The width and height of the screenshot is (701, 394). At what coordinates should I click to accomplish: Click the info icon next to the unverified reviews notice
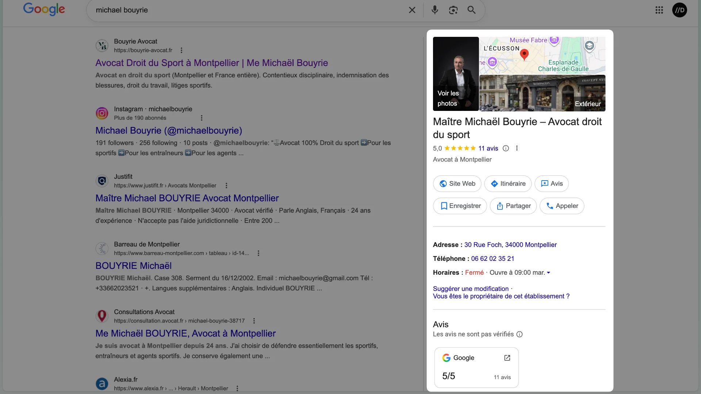[520, 334]
